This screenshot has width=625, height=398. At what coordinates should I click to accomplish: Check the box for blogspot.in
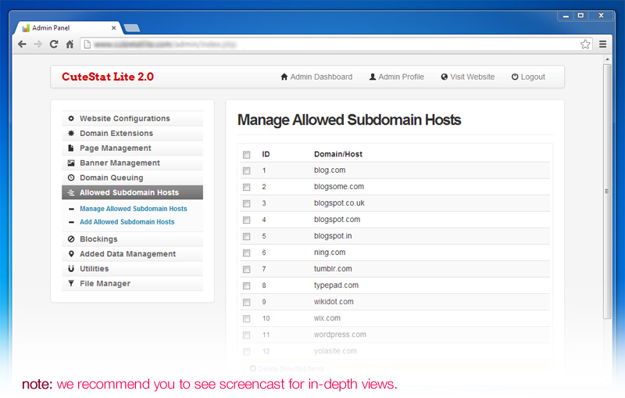246,236
